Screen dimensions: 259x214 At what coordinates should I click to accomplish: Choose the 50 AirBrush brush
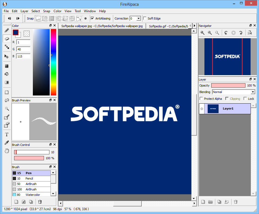pos(31,184)
